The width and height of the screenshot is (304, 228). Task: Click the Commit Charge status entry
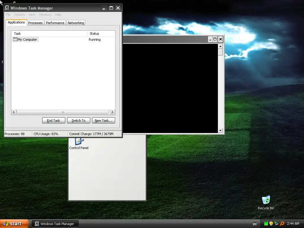[91, 134]
